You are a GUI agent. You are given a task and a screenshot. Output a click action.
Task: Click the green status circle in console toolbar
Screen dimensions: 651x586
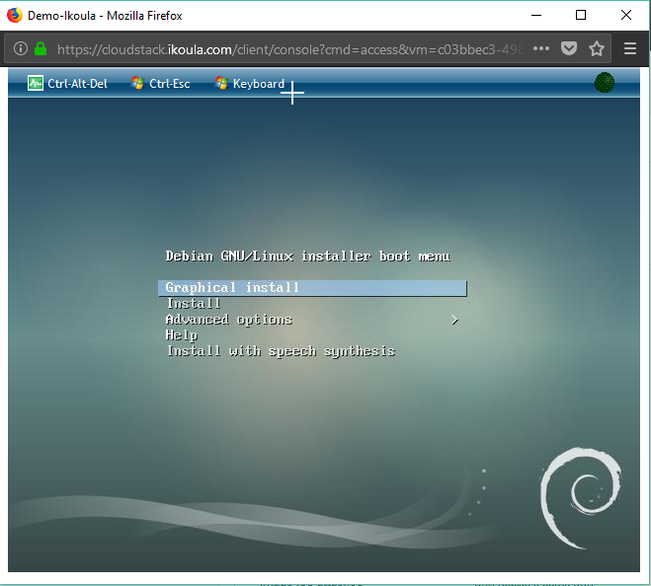(605, 83)
